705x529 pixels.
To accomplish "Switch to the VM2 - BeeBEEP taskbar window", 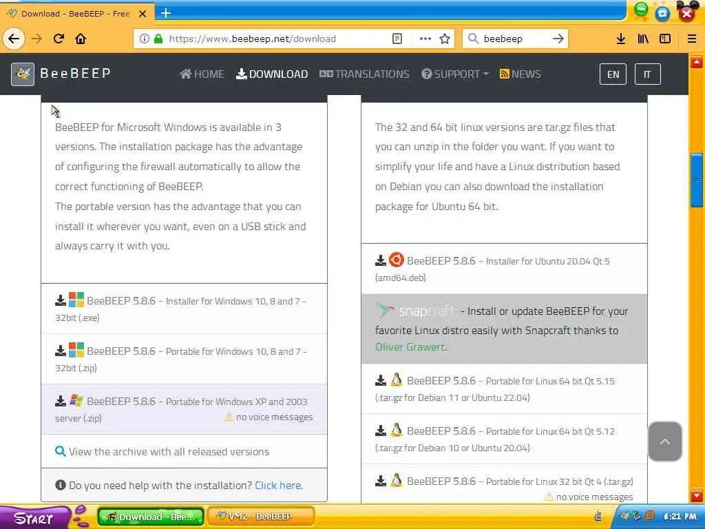I will click(x=261, y=517).
